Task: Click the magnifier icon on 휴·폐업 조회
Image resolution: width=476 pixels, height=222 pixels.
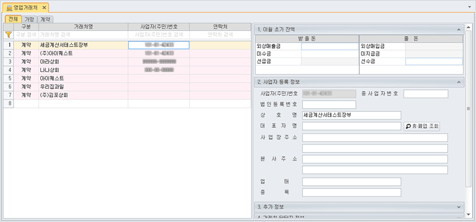Action: click(x=408, y=126)
